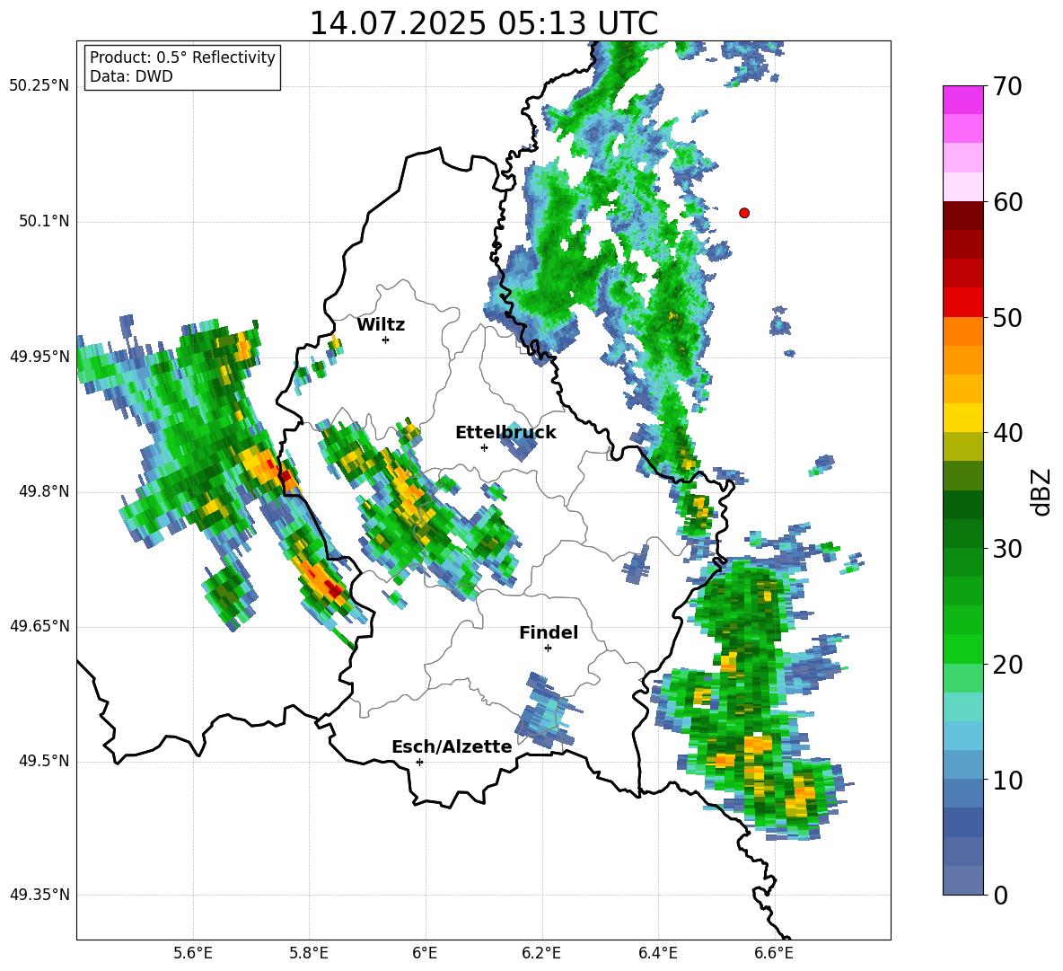Select the Ettelbruck city label
The width and height of the screenshot is (1063, 971).
pyautogui.click(x=505, y=433)
